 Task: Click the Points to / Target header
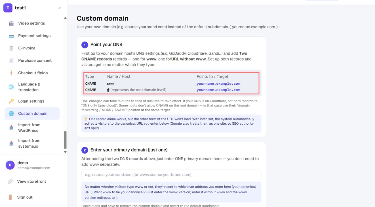pos(212,76)
